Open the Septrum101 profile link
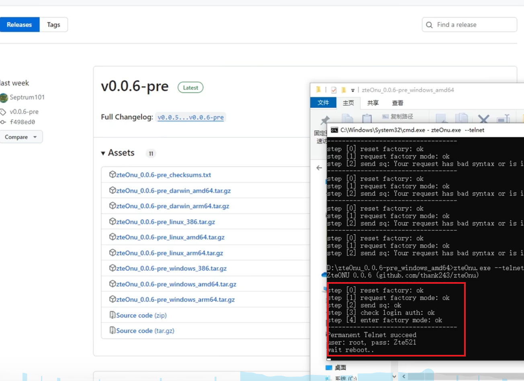Viewport: 524px width, 381px height. click(x=27, y=97)
